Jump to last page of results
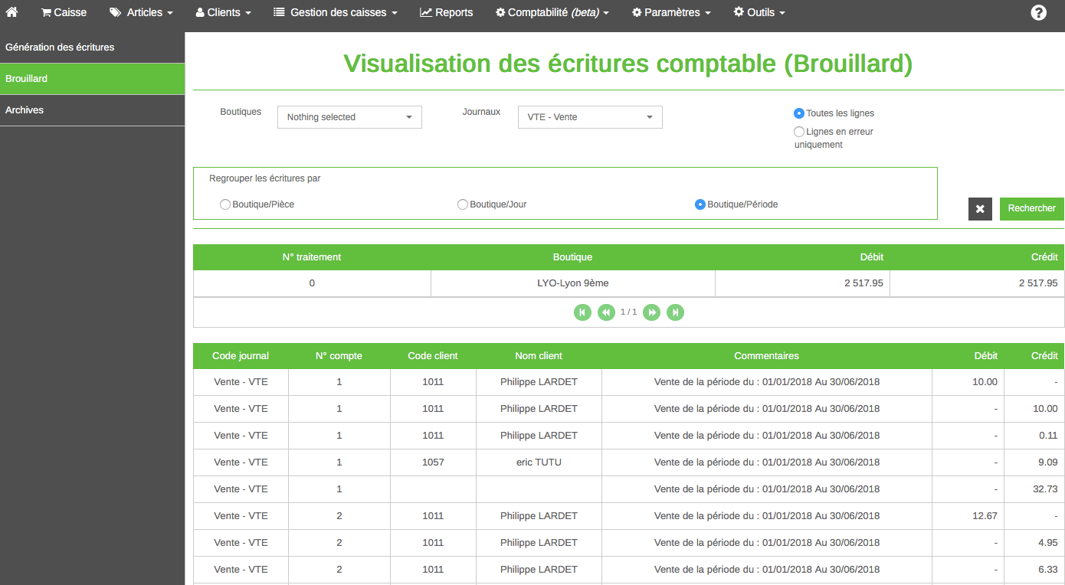 point(675,312)
